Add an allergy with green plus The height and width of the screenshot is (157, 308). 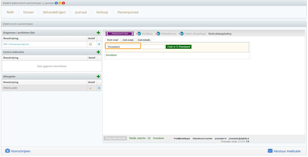coord(98,76)
